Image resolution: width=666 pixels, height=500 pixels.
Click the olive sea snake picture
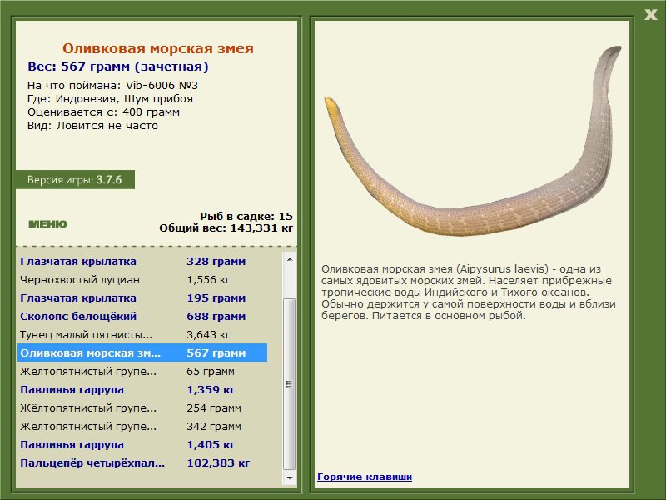(x=472, y=141)
